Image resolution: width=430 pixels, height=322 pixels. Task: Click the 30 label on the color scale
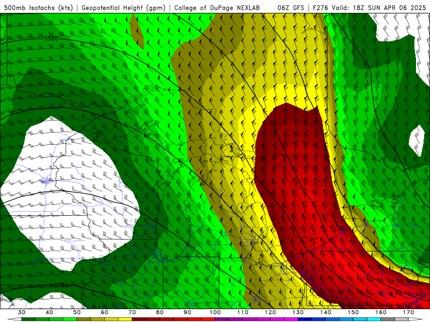21,312
